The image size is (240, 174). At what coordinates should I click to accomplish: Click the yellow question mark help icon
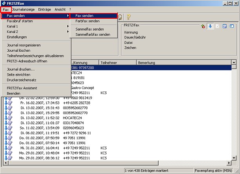(128, 17)
